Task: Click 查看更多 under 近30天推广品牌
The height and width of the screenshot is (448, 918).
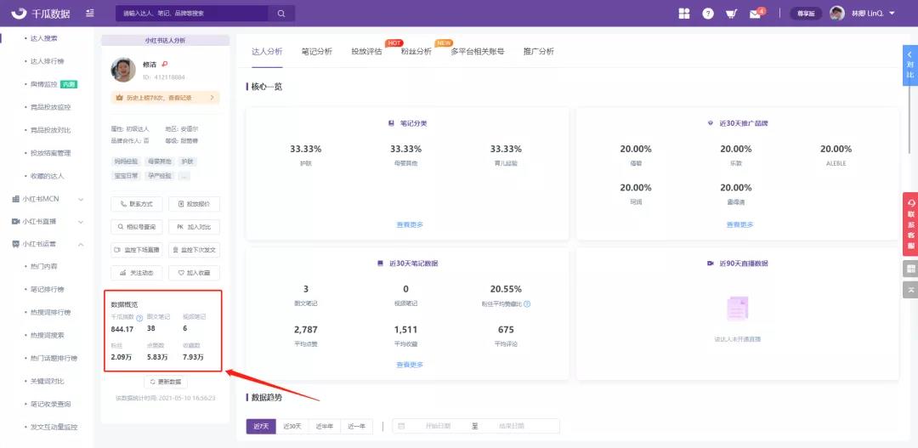Action: click(x=739, y=224)
